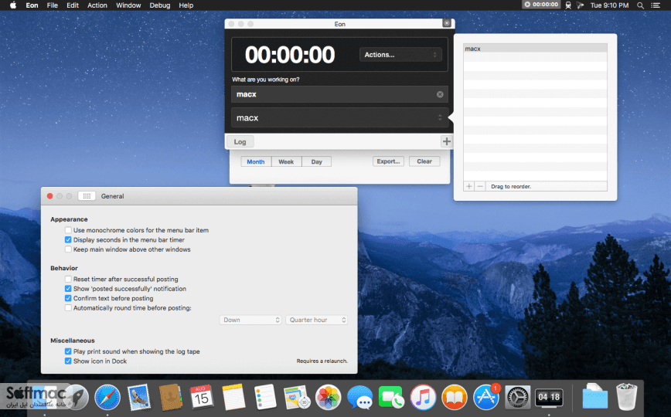Open System Preferences in the Dock

point(517,398)
